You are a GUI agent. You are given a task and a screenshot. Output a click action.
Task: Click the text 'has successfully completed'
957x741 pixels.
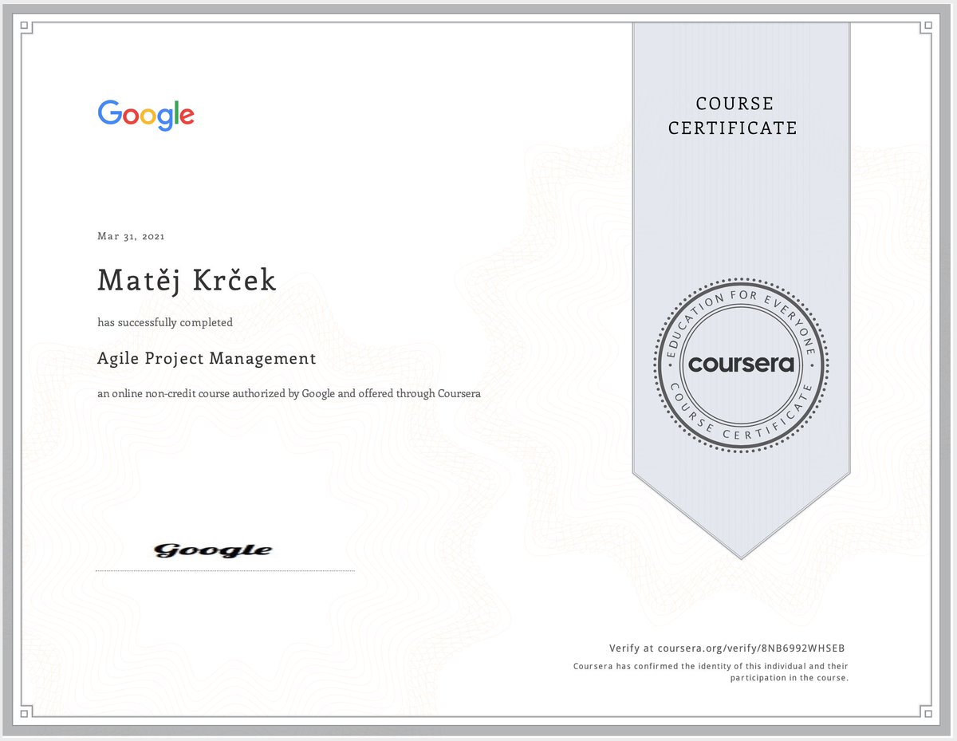point(165,322)
